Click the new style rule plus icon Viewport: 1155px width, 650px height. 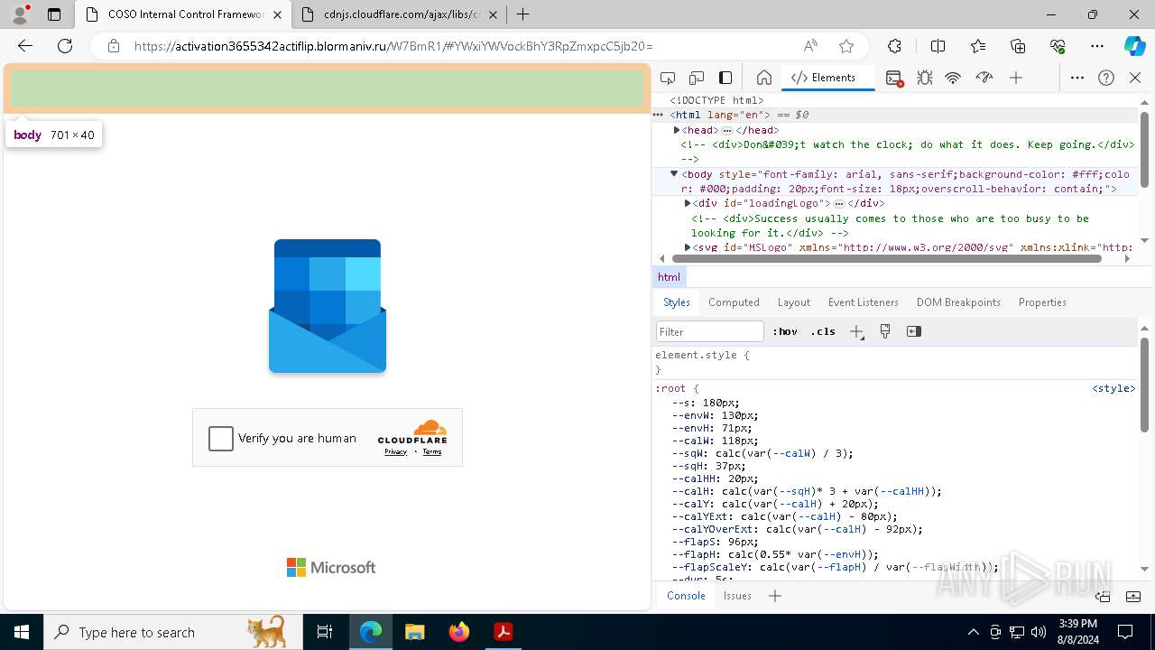[856, 331]
